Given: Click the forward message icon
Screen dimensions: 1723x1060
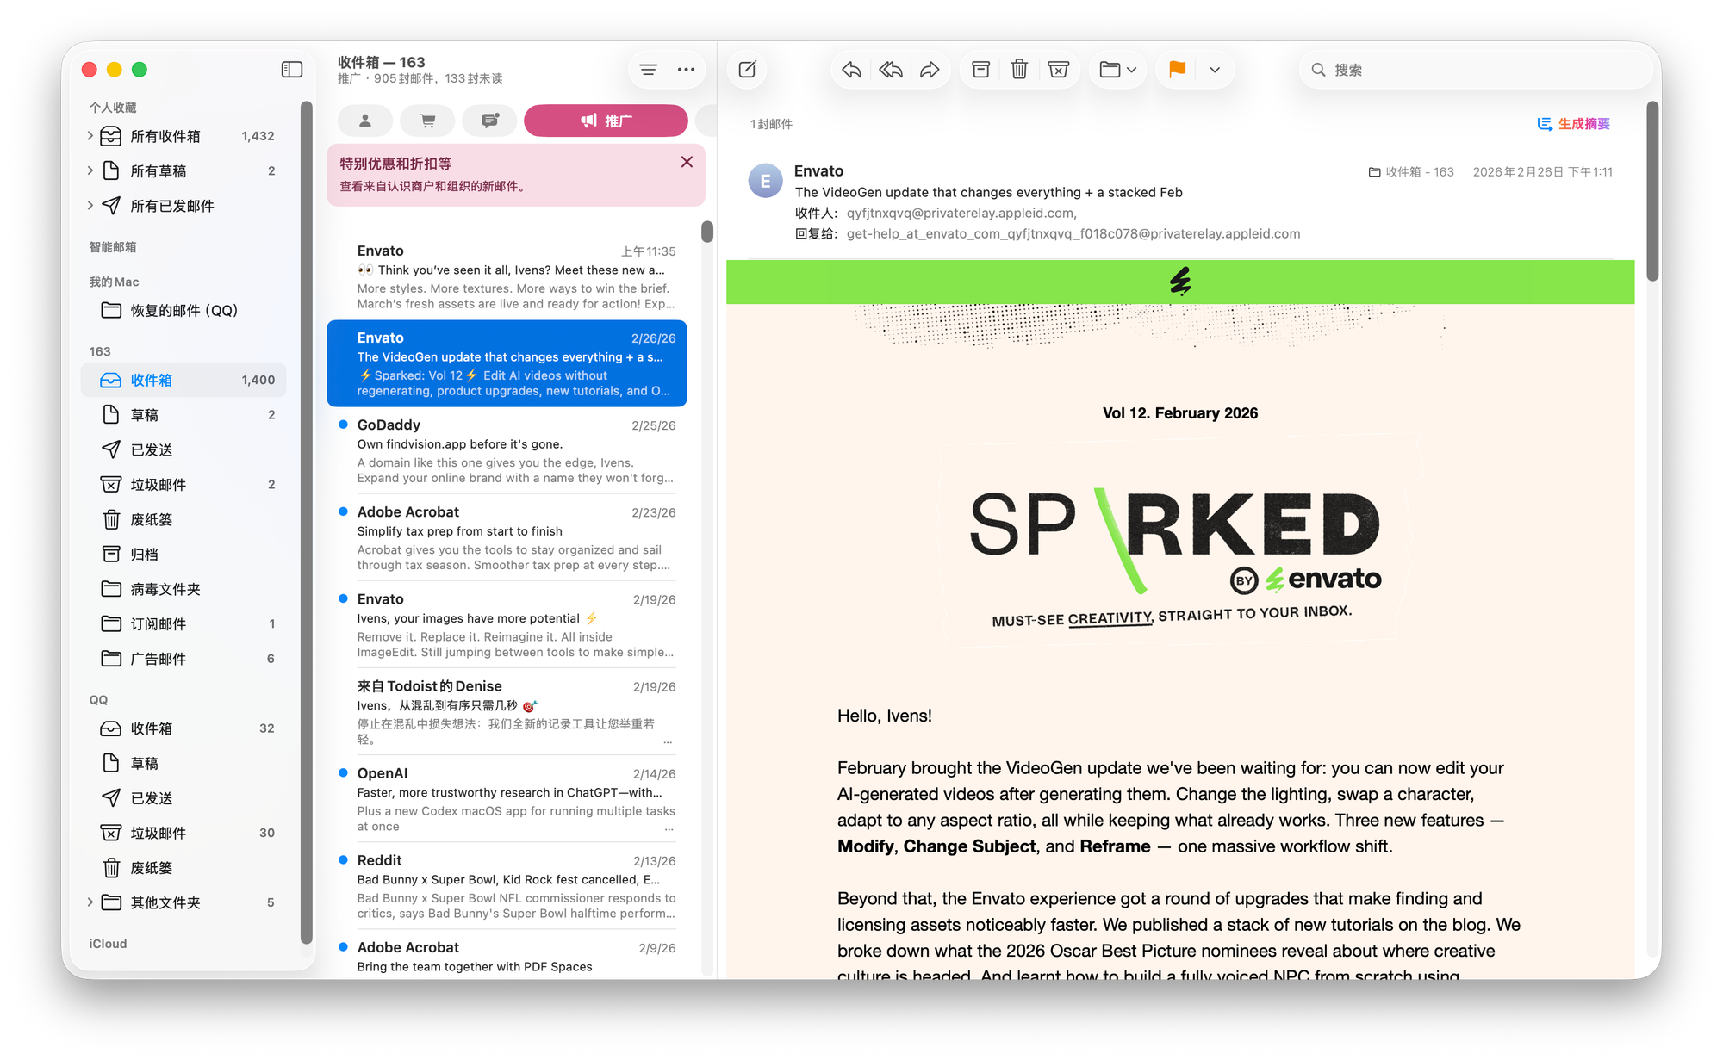Looking at the screenshot, I should pyautogui.click(x=930, y=70).
